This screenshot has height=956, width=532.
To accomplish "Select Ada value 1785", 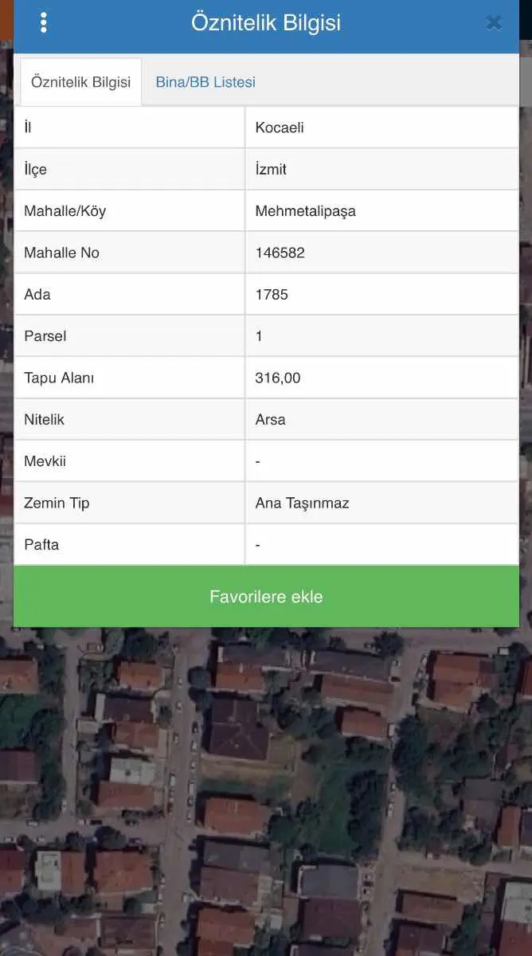I will (x=272, y=294).
